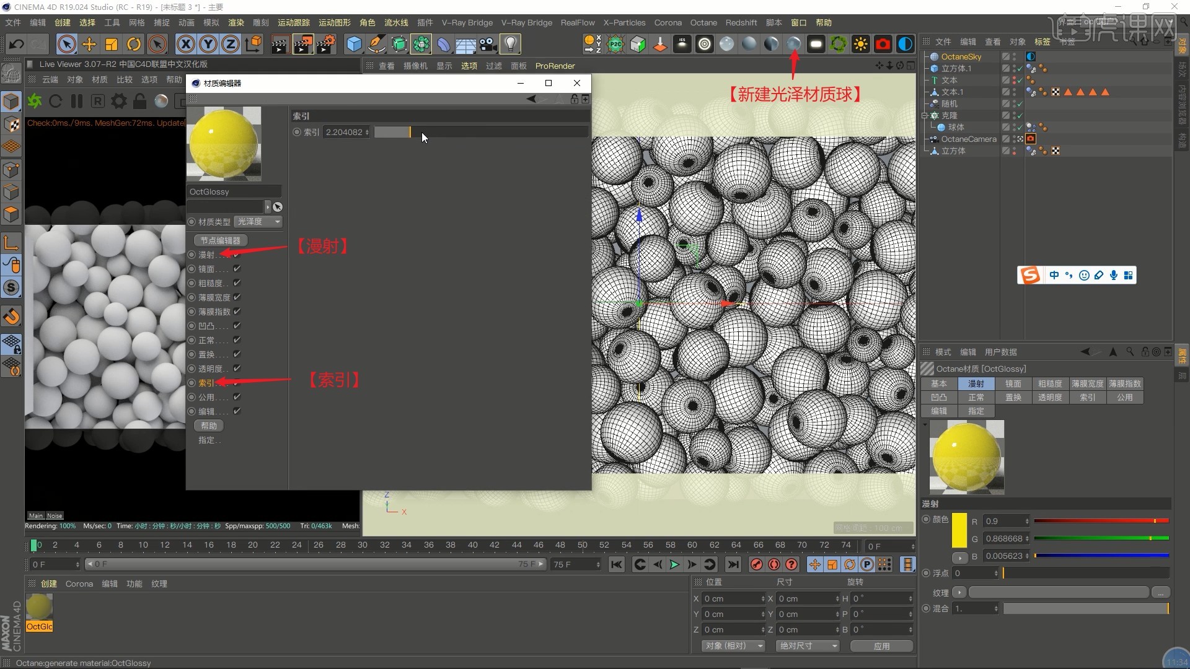Click Octane Live Viewer pause icon
Image resolution: width=1190 pixels, height=669 pixels.
[77, 101]
